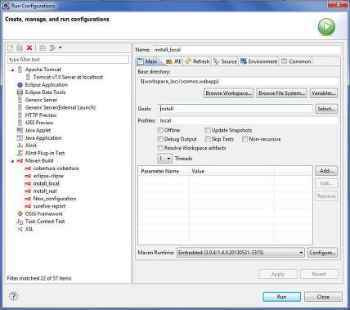Click the m2 icon beside cobertura-cobertura
This screenshot has height=310, width=350.
[x=28, y=168]
